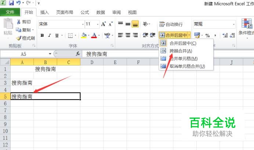Apply comma style number format
254x150 pixels.
(215, 35)
